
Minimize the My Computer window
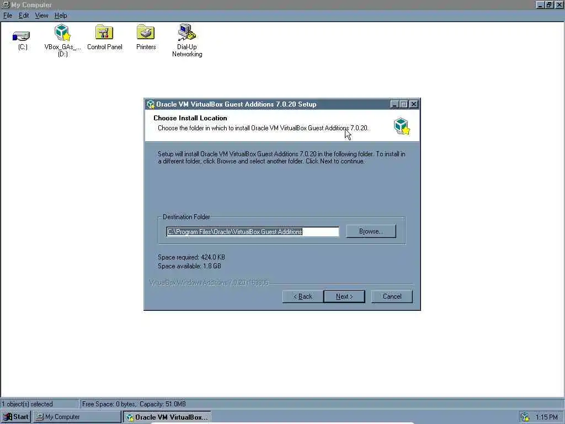point(540,4)
